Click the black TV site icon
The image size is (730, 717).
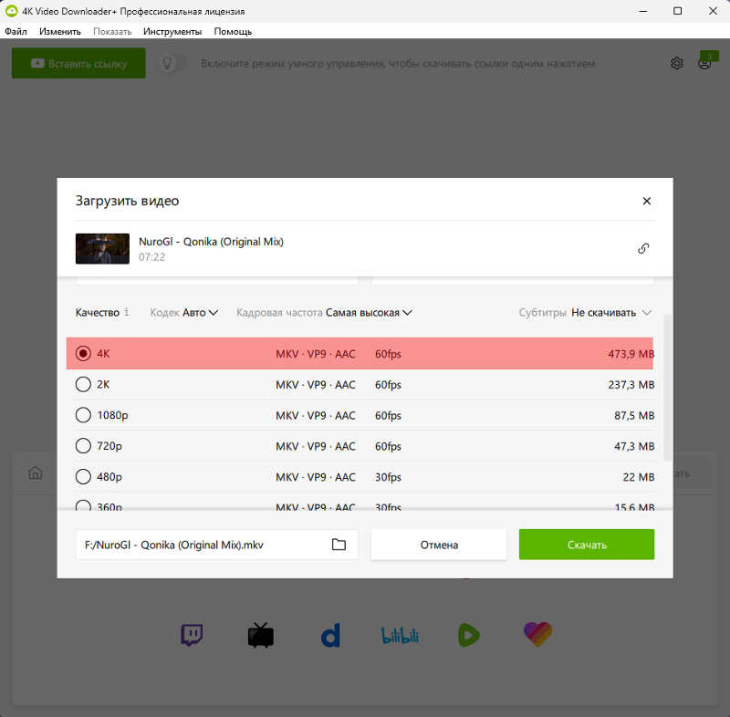[x=261, y=635]
